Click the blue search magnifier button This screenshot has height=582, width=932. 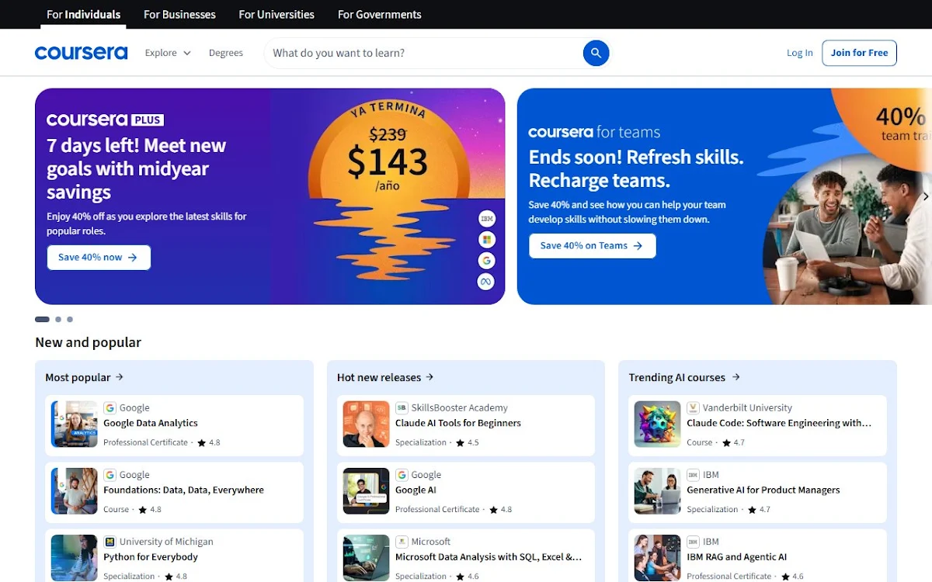pos(596,53)
